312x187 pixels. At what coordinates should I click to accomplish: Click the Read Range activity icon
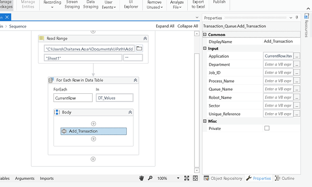click(x=42, y=38)
